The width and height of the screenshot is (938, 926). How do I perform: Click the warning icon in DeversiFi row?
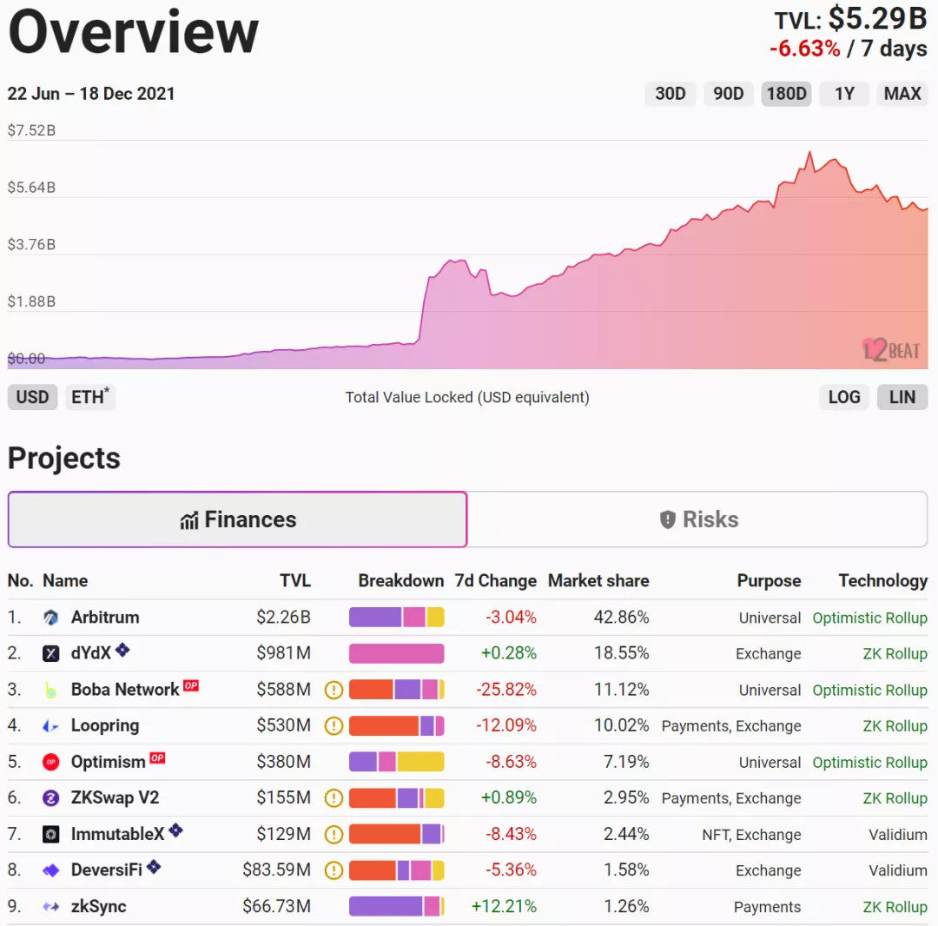[x=334, y=870]
